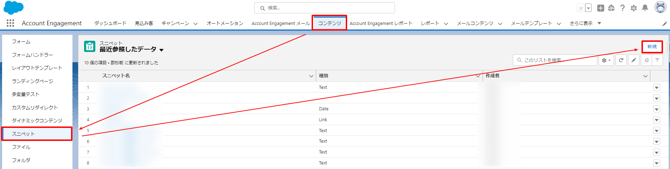
Task: Open row 4 actions dropdown
Action: click(x=657, y=120)
